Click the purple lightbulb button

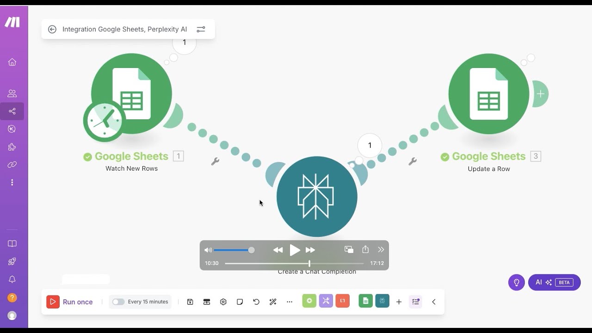[517, 283]
